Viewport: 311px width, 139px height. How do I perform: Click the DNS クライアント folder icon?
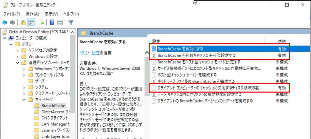pyautogui.click(x=37, y=118)
